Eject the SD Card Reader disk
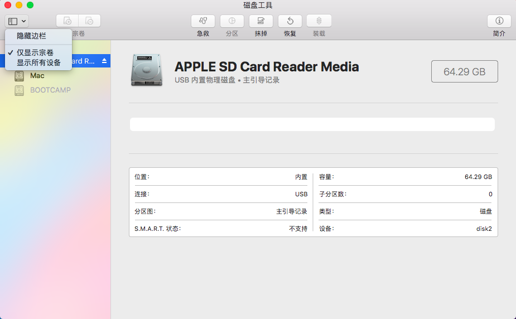 coord(104,61)
